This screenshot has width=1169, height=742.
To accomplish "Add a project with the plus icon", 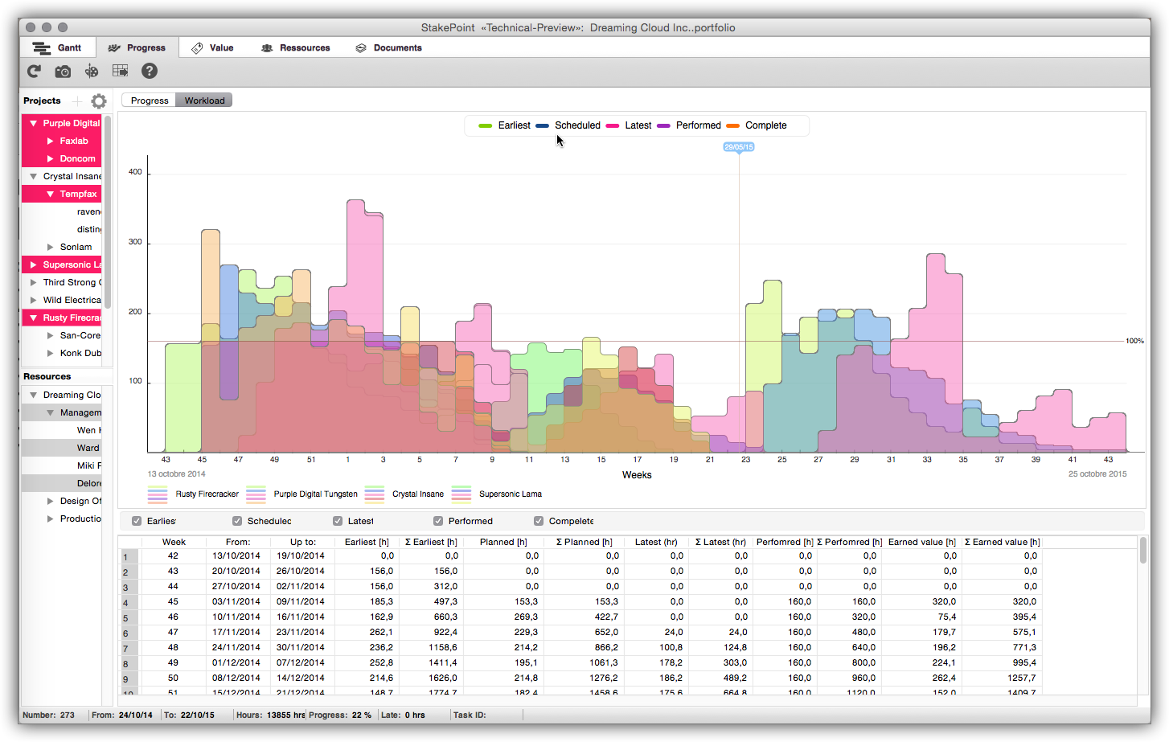I will tap(77, 101).
